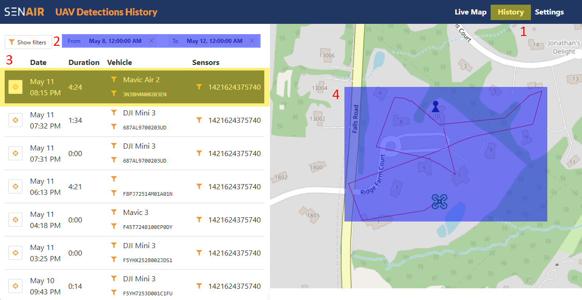Switch to the History tab

point(511,12)
